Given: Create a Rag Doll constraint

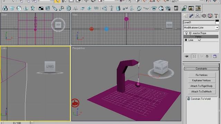Looking at the screenshot, I should pyautogui.click(x=111, y=8).
